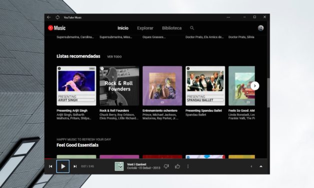Screen dimensions: 314x188
Task: Click the VER TODO link
Action: tap(114, 57)
